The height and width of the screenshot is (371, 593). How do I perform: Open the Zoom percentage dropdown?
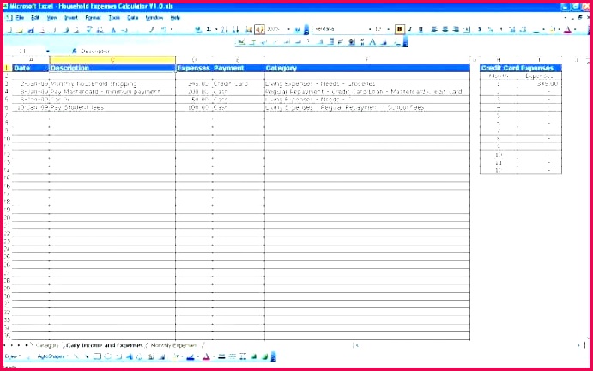point(288,29)
